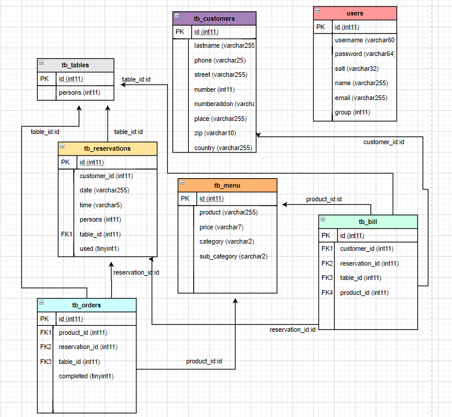This screenshot has width=452, height=417.
Task: Collapse the users table
Action: [318, 10]
